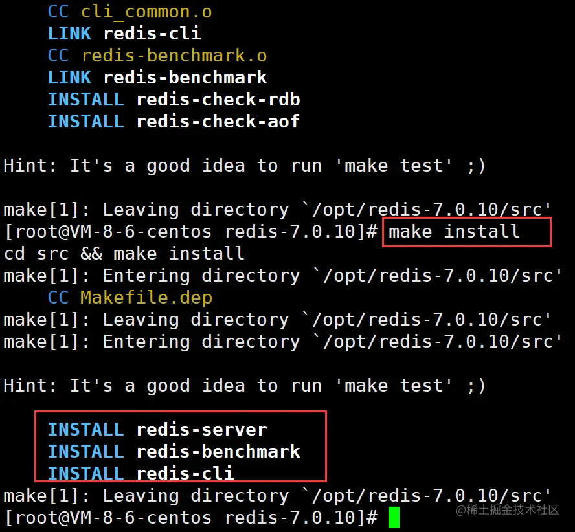Image resolution: width=575 pixels, height=532 pixels.
Task: Click the "Entering directory" line above "CC Makefile.dep"
Action: (283, 276)
